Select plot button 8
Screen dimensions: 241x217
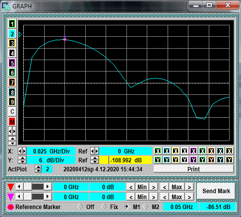click(x=12, y=92)
